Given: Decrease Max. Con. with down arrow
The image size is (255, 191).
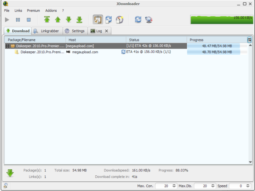Looking at the screenshot, I should [x=174, y=187].
